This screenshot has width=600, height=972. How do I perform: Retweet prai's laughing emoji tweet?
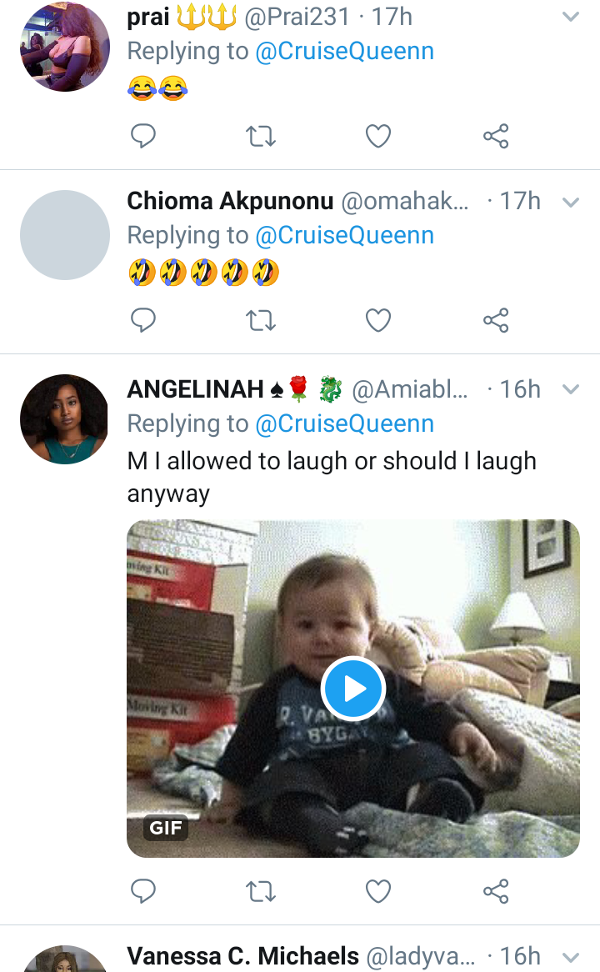(x=261, y=136)
